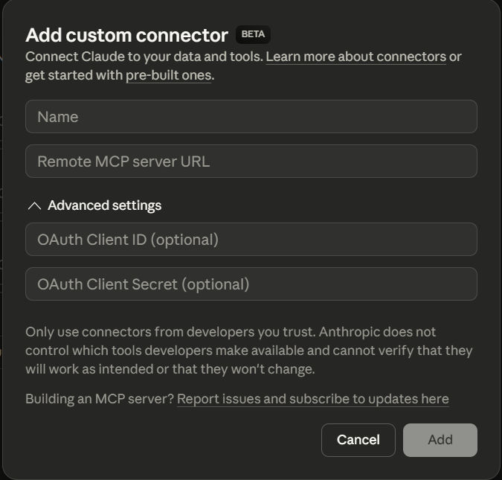This screenshot has height=480, width=502.
Task: Focus the Name input field
Action: 251,117
